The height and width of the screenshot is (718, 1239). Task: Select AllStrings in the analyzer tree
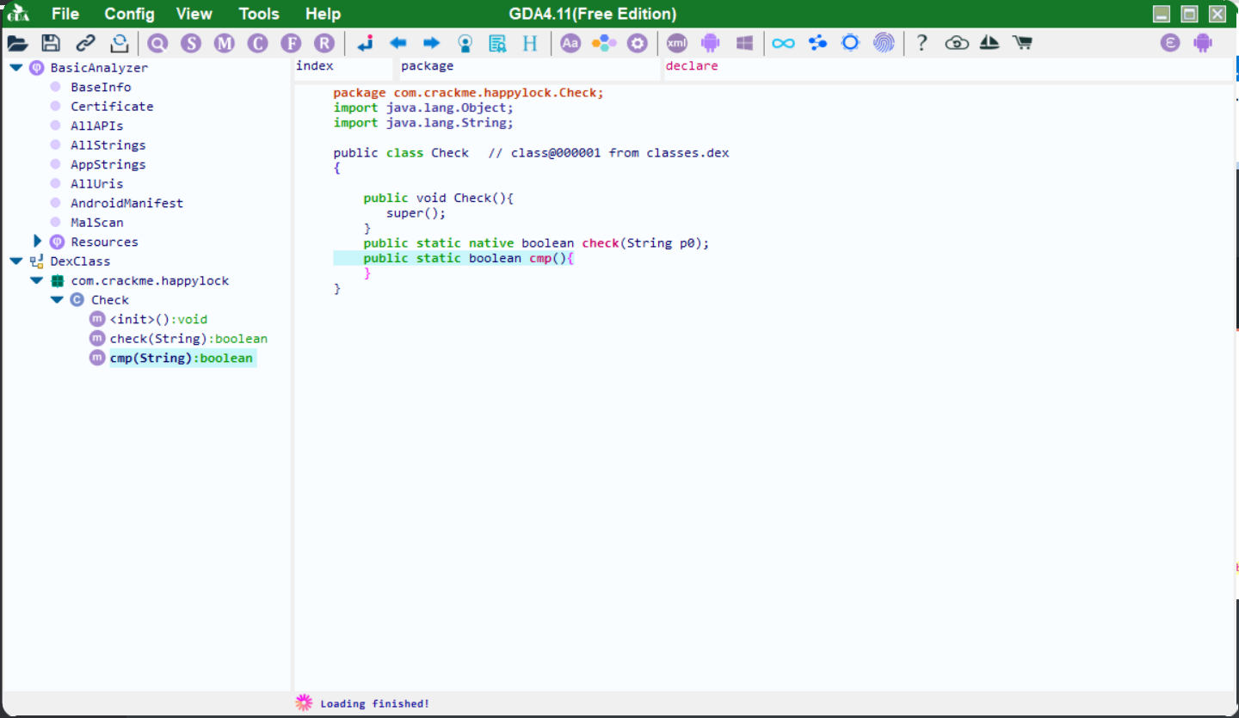tap(108, 145)
